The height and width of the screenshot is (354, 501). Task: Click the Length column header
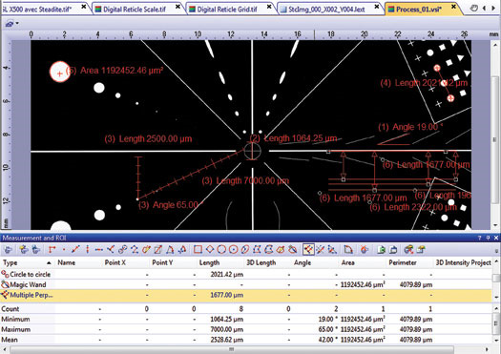[x=209, y=263]
